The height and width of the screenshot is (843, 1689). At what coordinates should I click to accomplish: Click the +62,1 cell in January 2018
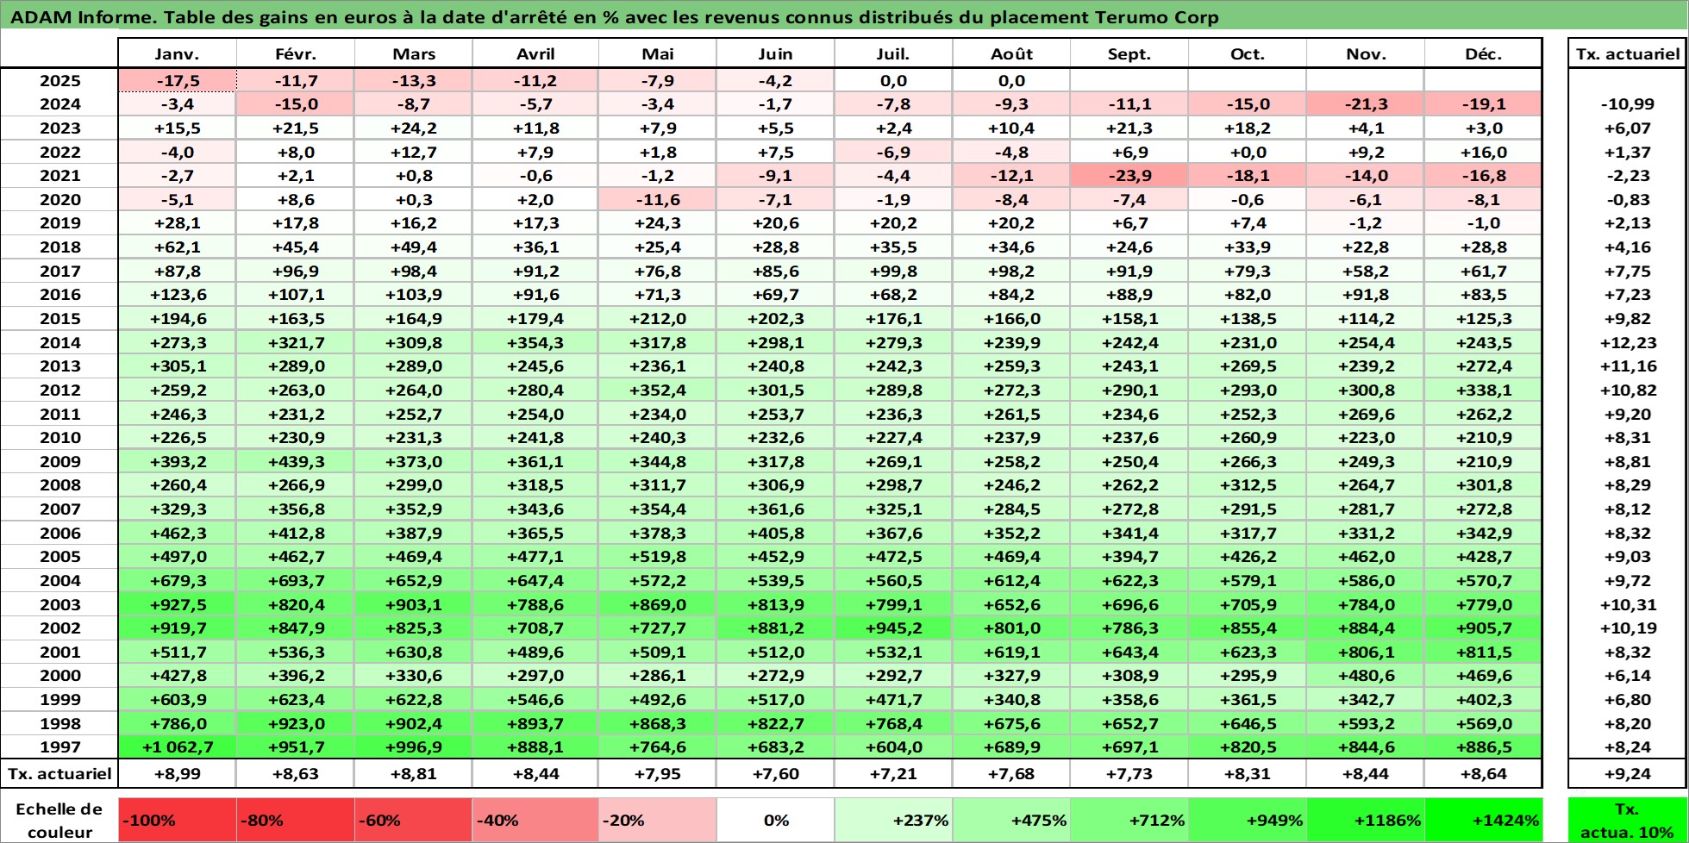click(x=177, y=247)
